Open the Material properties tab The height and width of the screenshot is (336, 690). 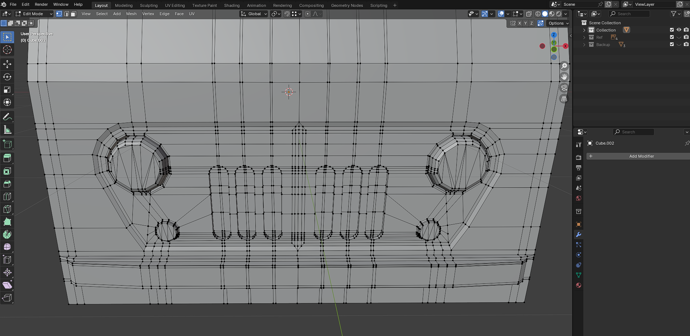579,285
